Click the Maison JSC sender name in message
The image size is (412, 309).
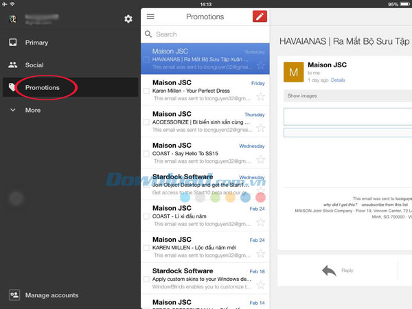click(x=327, y=65)
